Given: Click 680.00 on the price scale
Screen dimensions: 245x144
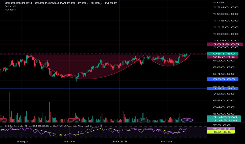Looking at the screenshot, I should pyautogui.click(x=224, y=101).
